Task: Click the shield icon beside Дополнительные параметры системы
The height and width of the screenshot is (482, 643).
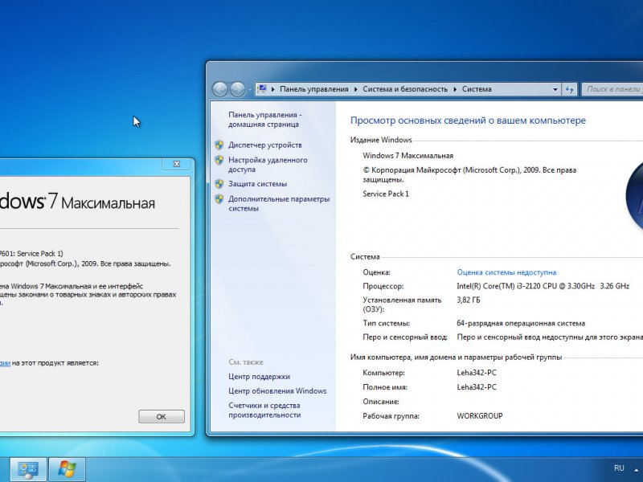Action: coord(219,198)
